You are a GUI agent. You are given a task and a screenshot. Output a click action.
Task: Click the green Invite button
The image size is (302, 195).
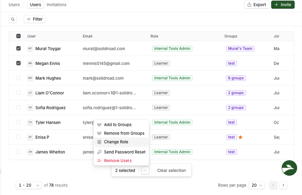point(283,5)
